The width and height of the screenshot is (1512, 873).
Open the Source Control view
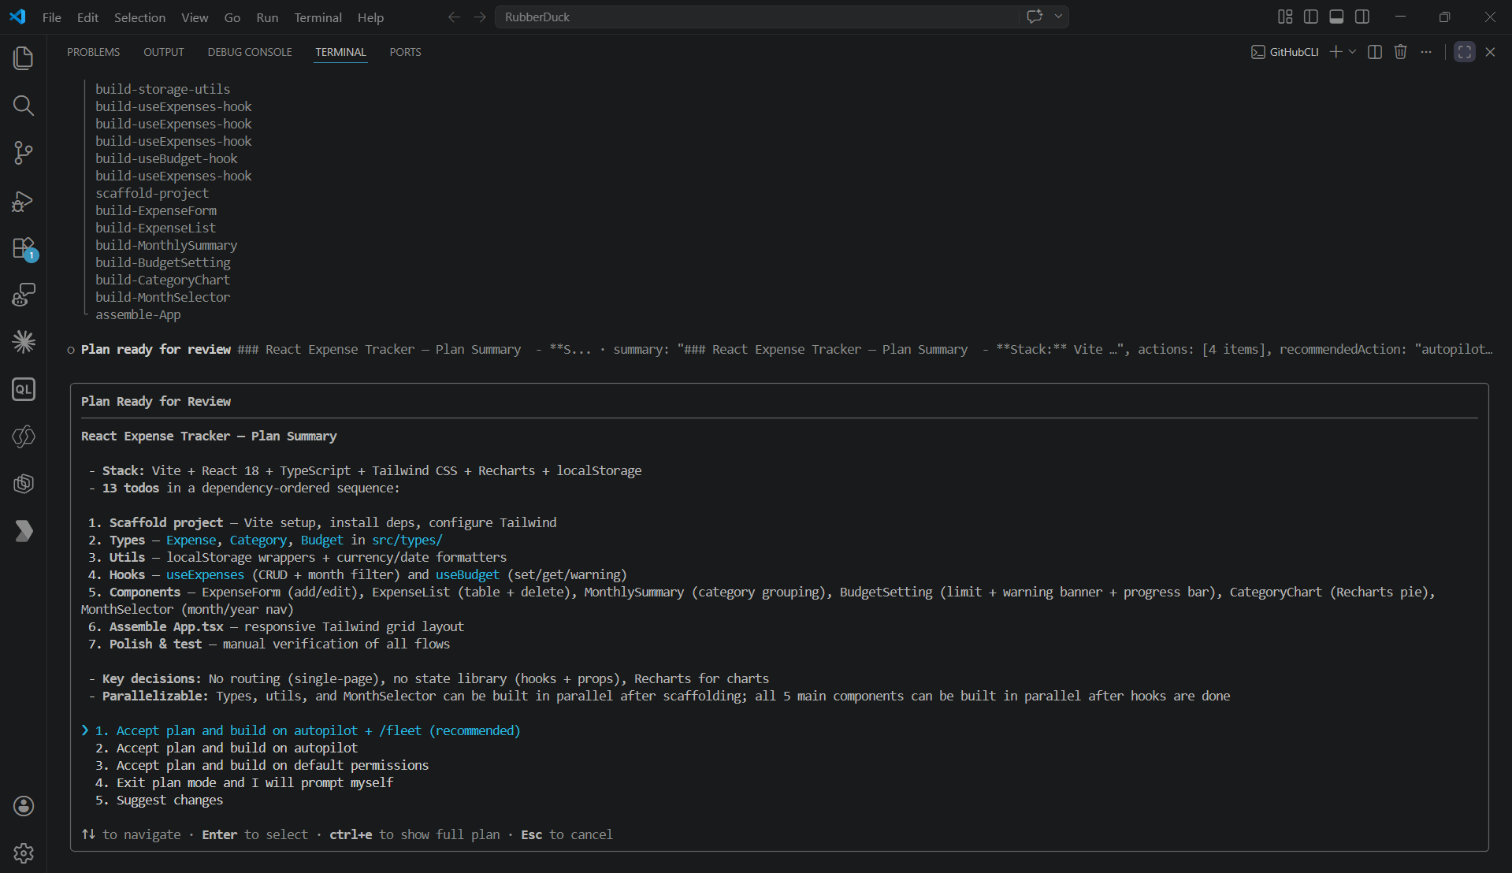coord(24,153)
